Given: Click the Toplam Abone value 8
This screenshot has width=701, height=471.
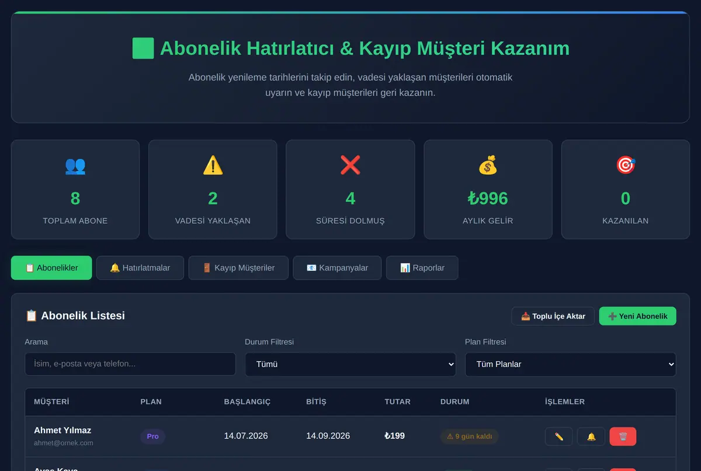Looking at the screenshot, I should [x=75, y=199].
